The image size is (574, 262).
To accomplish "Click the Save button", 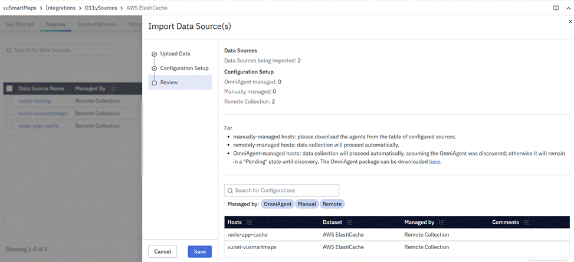I will pos(199,251).
